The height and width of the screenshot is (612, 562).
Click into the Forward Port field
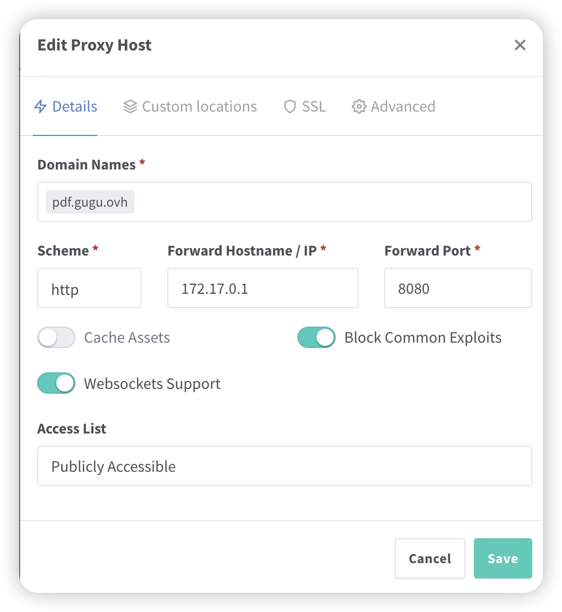click(x=457, y=288)
